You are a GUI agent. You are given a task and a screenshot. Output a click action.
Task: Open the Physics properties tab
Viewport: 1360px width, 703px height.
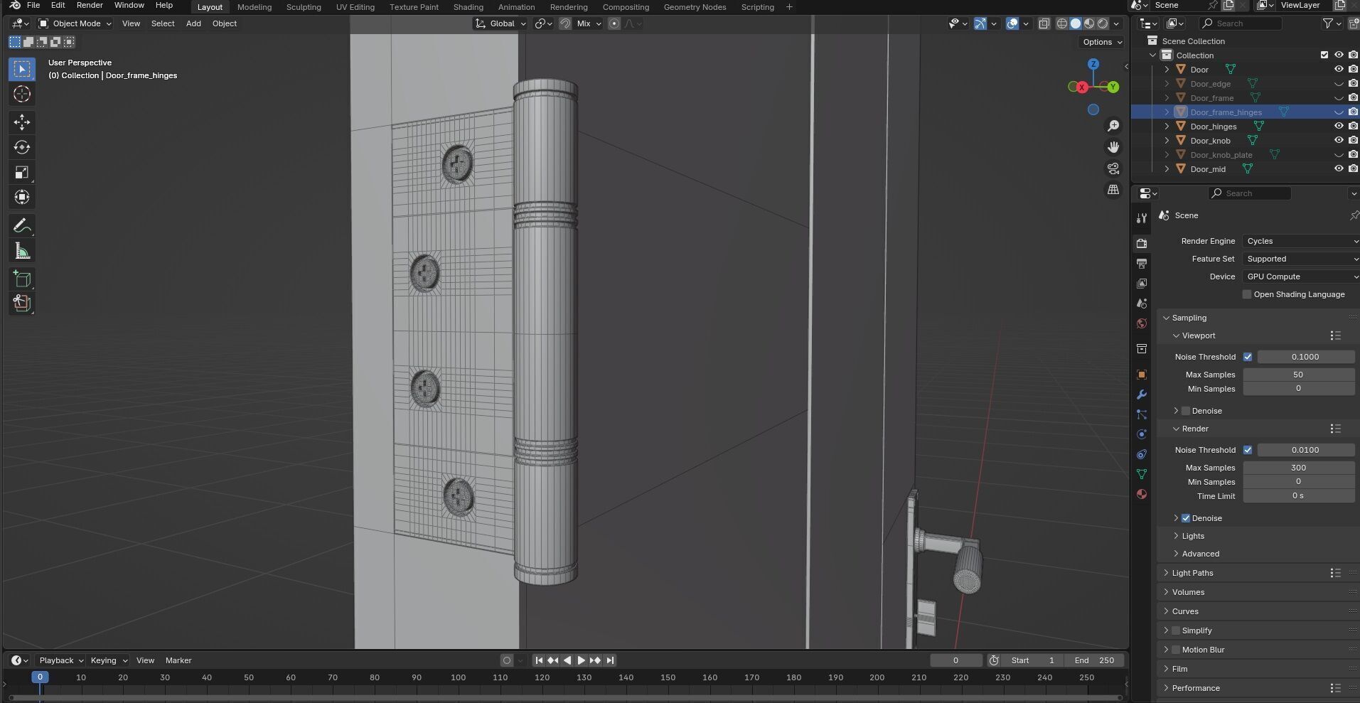click(x=1142, y=434)
